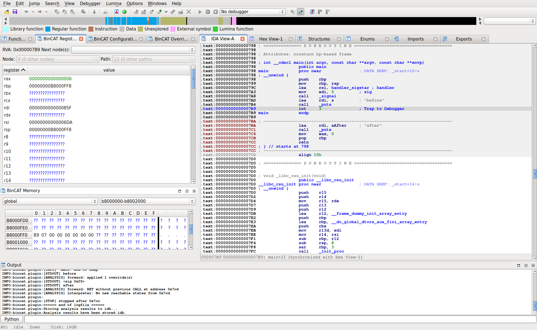This screenshot has height=330, width=537.
Task: Switch to the Hex View-1 tab
Action: [x=271, y=39]
